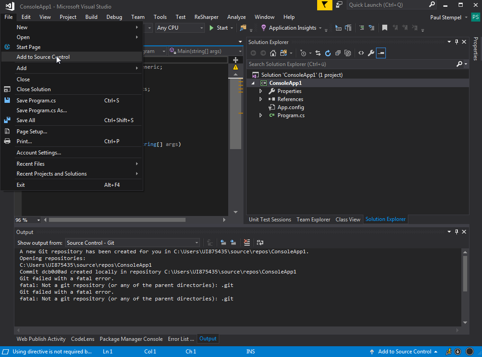Switch to the Team Explorer tab

[313, 220]
